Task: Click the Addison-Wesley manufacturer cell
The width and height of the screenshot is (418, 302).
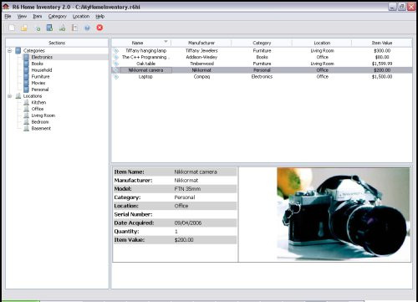Action: tap(201, 57)
